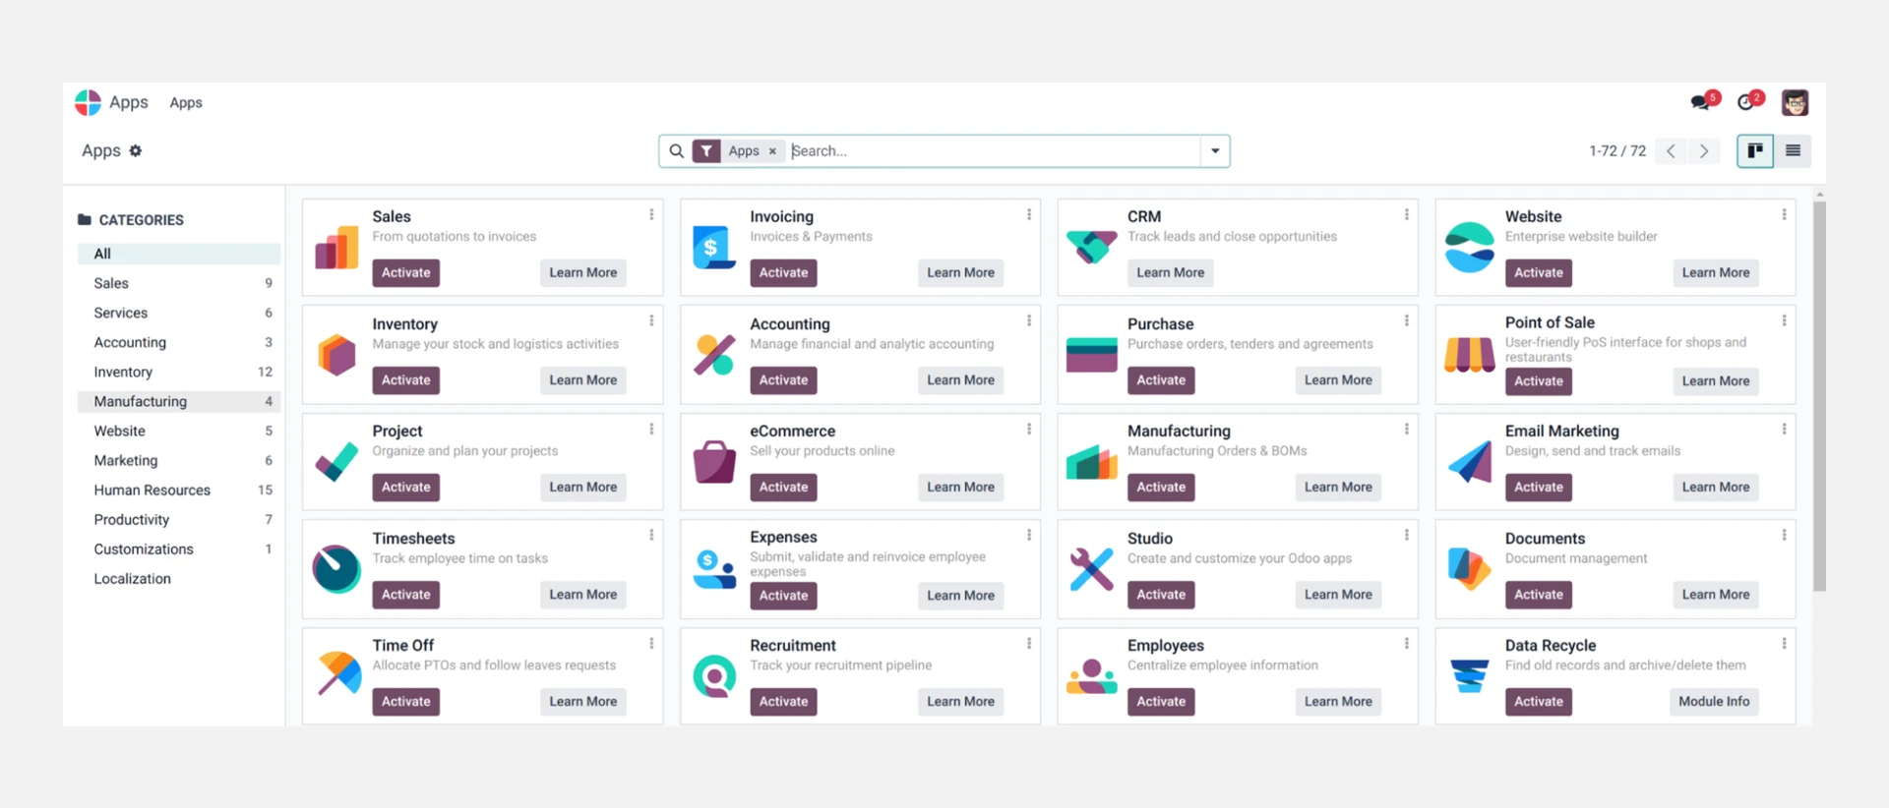Screen dimensions: 1889x808
Task: Click the Invoicing app icon
Action: tap(714, 247)
